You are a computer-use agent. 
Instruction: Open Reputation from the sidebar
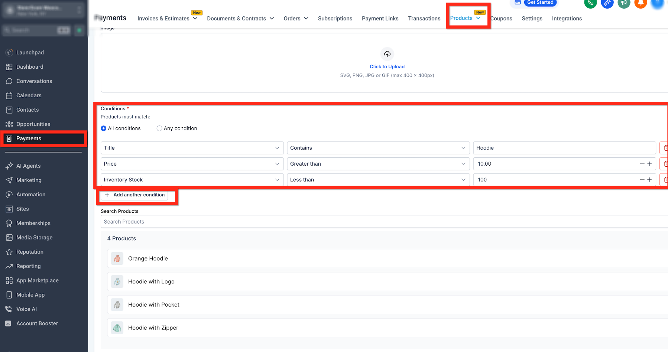[30, 252]
